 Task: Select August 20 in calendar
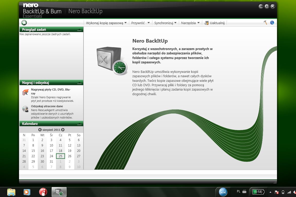79,151
